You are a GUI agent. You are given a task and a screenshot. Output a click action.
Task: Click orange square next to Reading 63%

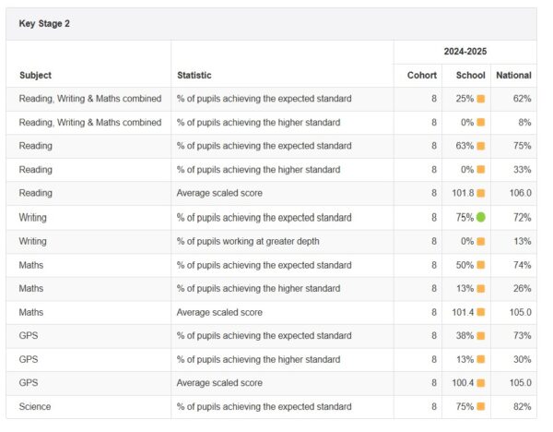481,146
